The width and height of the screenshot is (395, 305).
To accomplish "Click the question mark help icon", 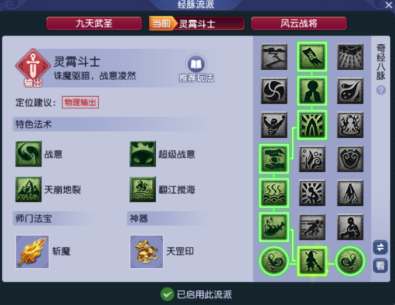I will [381, 90].
